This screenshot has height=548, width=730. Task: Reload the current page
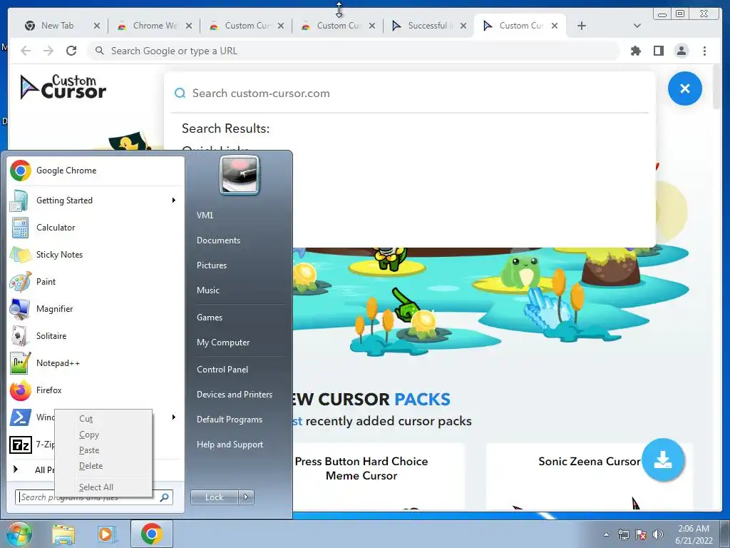pos(71,51)
